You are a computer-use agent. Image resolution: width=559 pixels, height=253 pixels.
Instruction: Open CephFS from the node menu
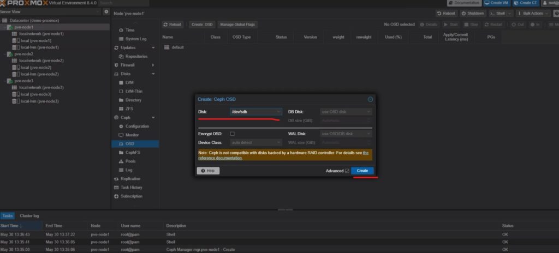tap(133, 153)
